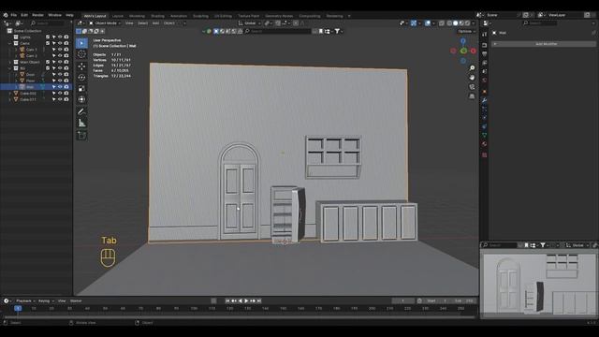Collapse the BG collection
The height and width of the screenshot is (337, 599).
click(10, 68)
